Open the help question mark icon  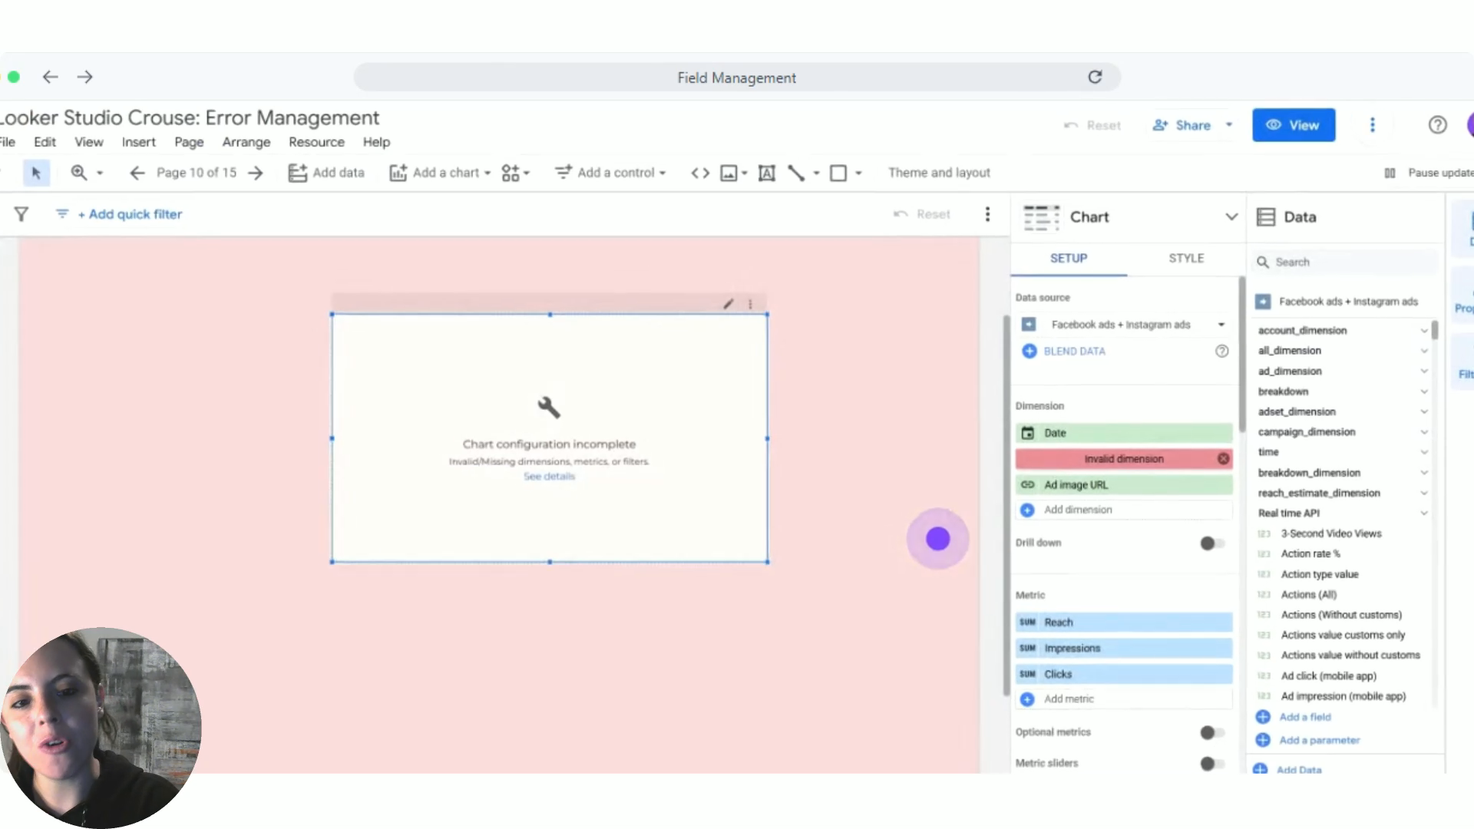(1437, 125)
